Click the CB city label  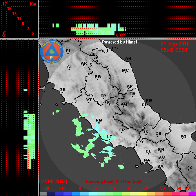coord(158,134)
